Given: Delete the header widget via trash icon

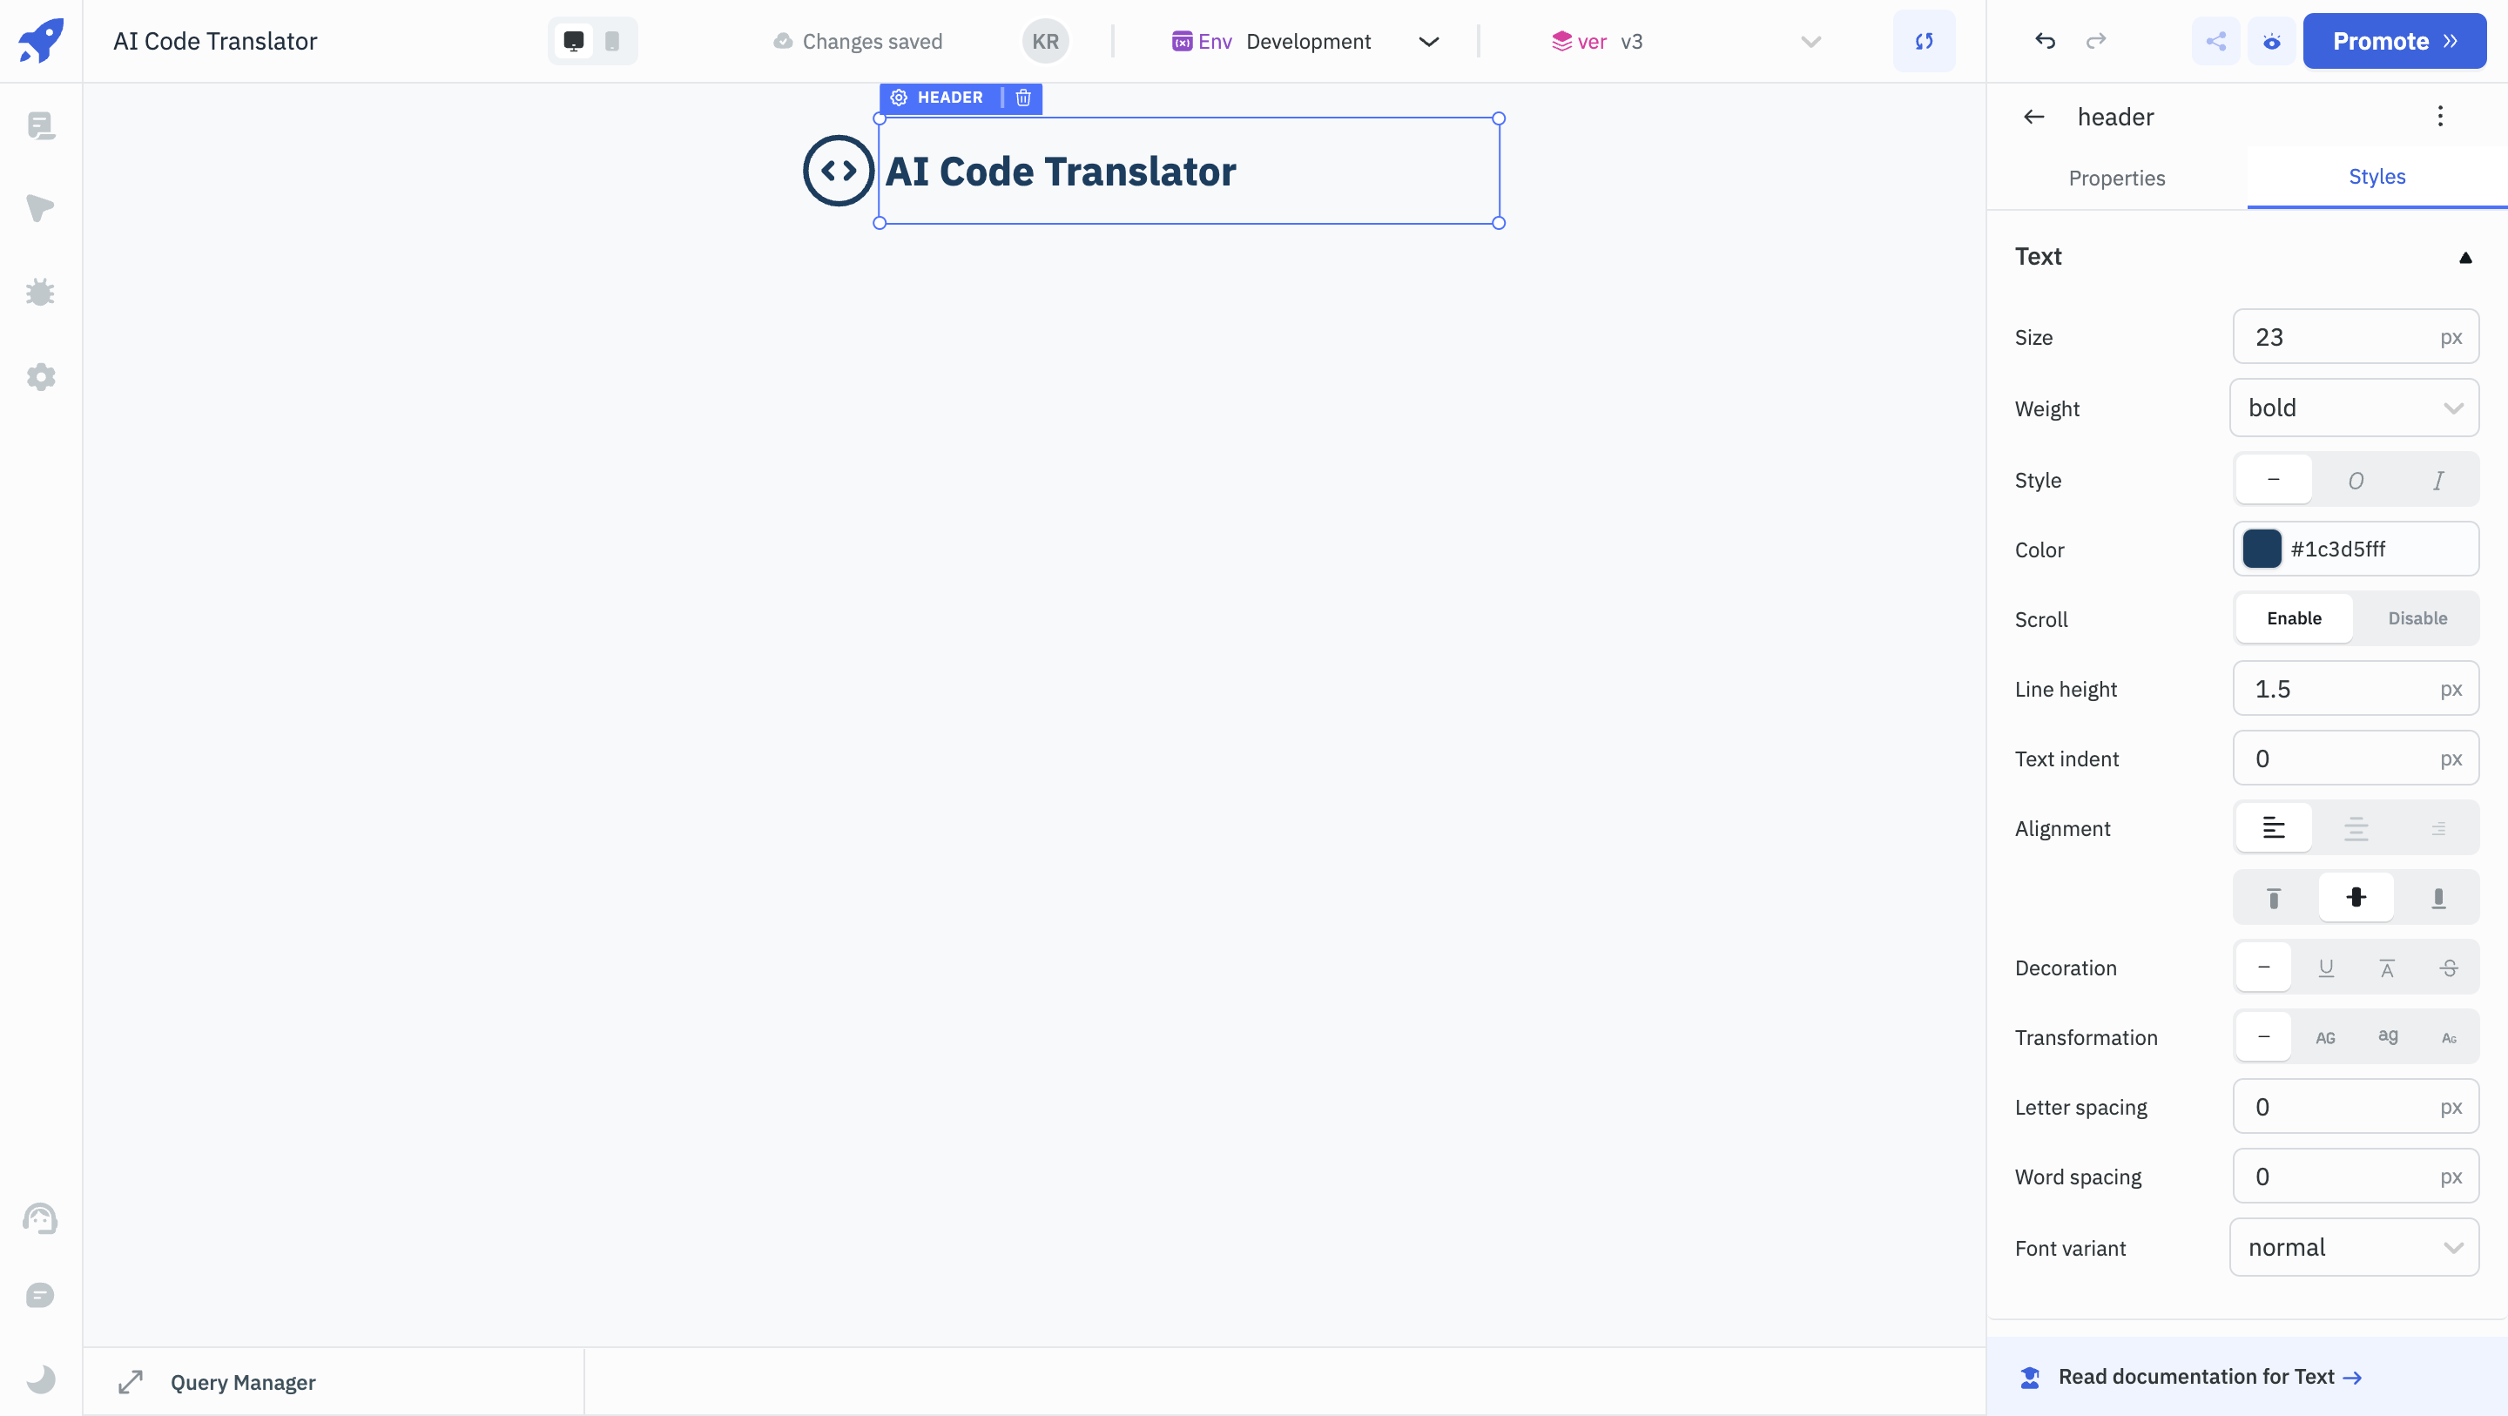Looking at the screenshot, I should (x=1022, y=98).
